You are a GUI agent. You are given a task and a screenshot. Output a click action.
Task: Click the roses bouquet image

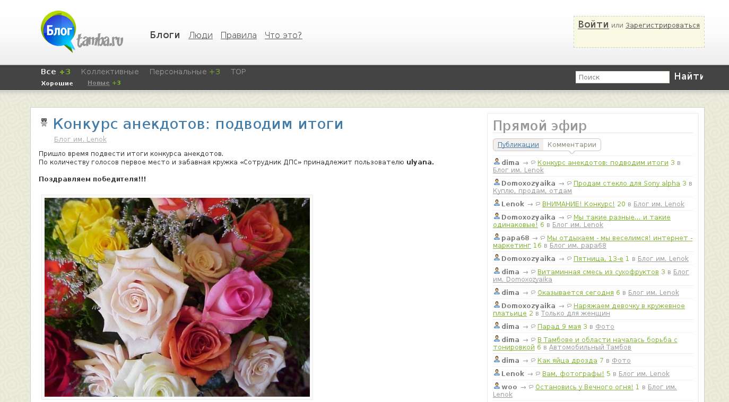click(177, 297)
